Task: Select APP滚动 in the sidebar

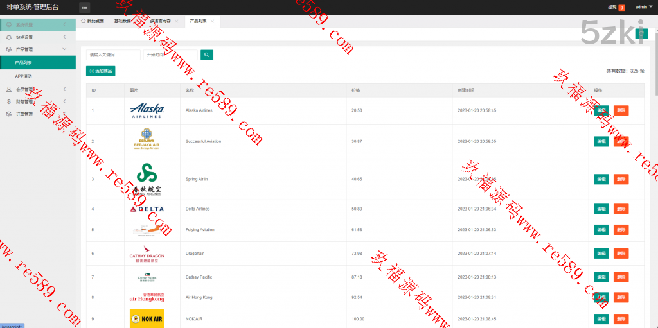Action: click(24, 76)
